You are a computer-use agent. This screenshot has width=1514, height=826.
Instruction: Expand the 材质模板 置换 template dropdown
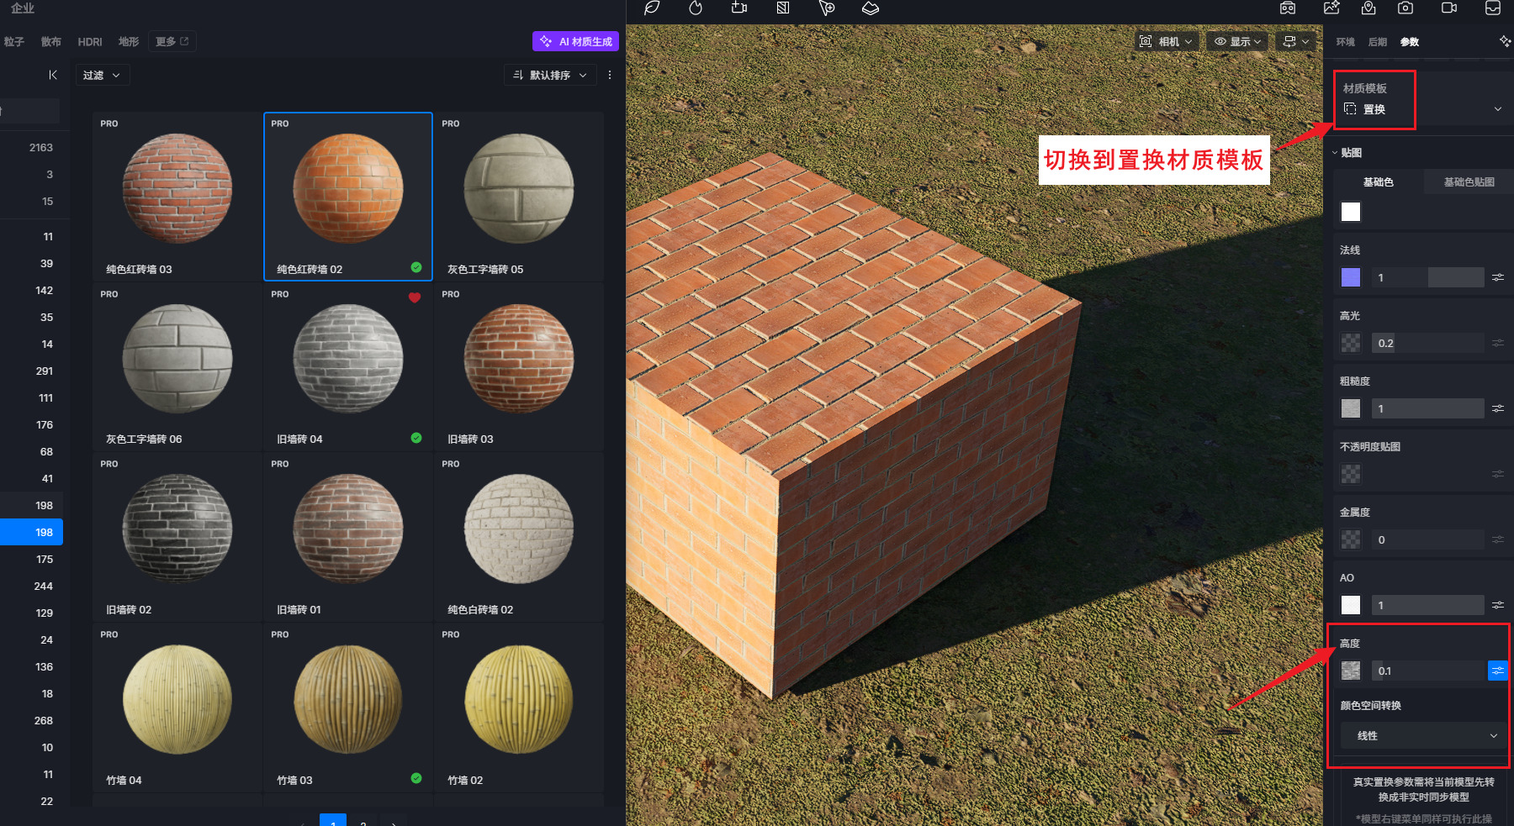click(1497, 109)
